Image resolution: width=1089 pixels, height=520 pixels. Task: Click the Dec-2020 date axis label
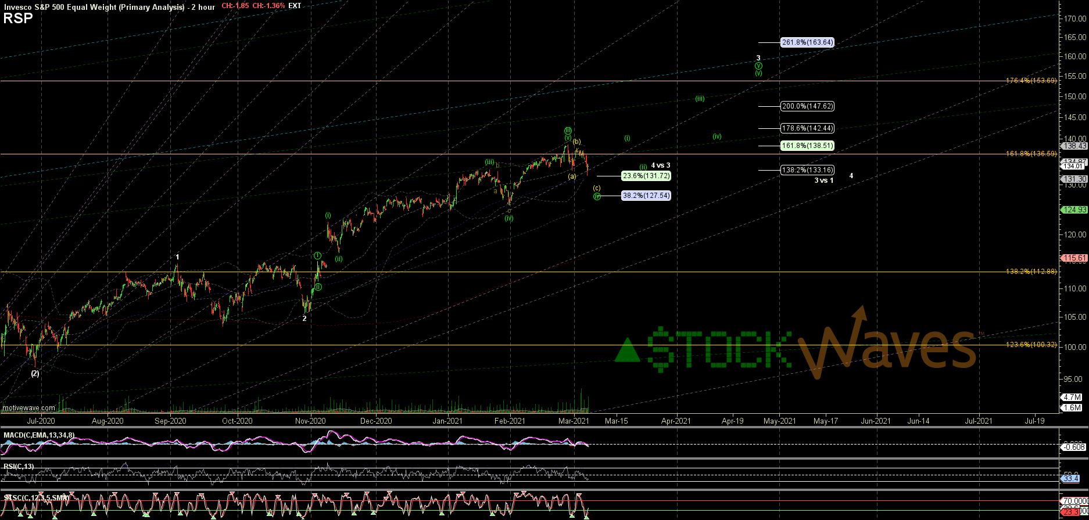[x=376, y=421]
